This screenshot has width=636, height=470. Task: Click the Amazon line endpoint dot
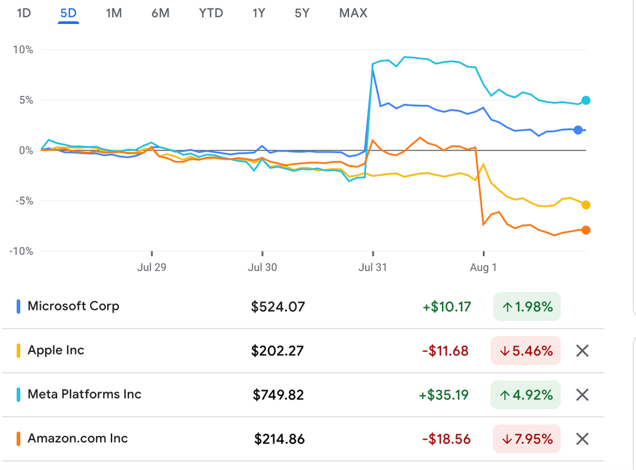pyautogui.click(x=586, y=230)
